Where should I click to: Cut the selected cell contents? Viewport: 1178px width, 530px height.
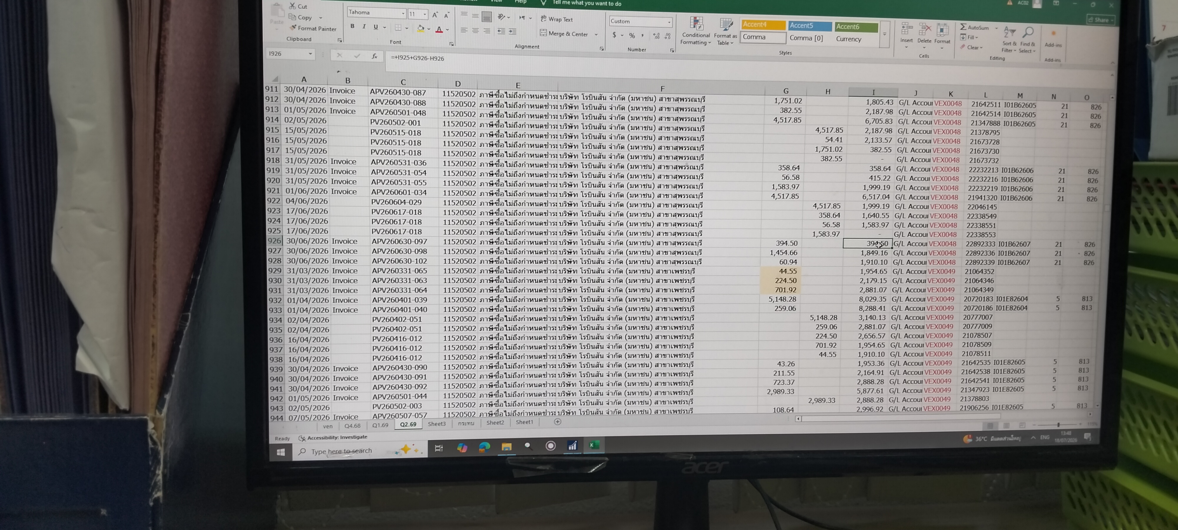click(x=298, y=6)
